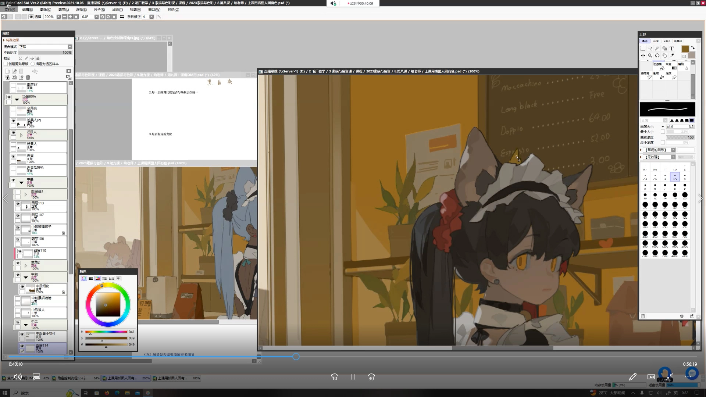Select the Zoom magnifier tool

650,56
